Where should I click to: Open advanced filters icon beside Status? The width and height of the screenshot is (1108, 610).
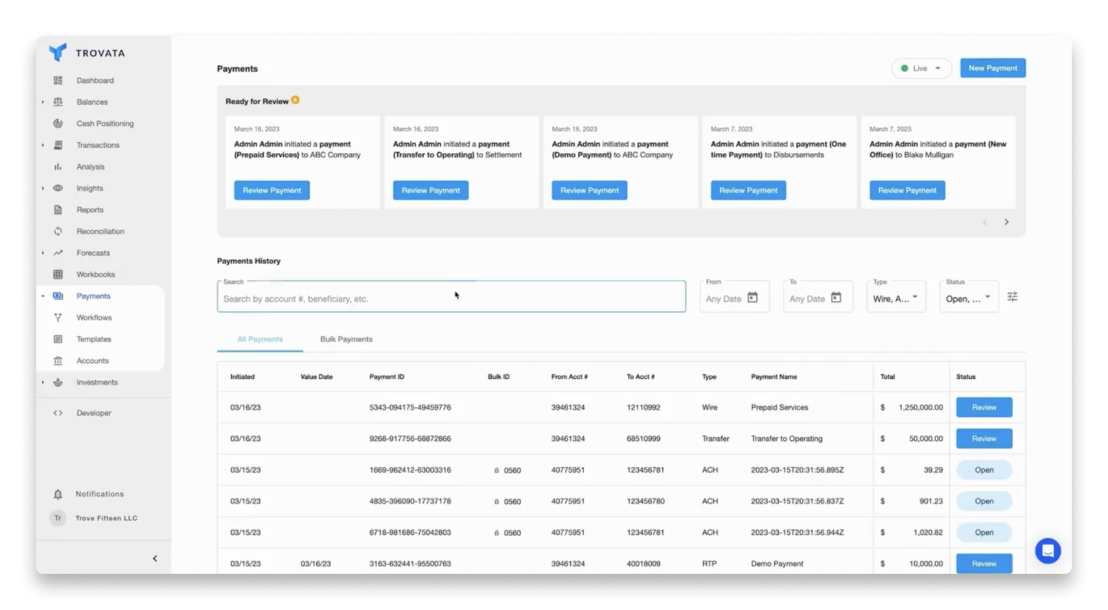pos(1012,297)
